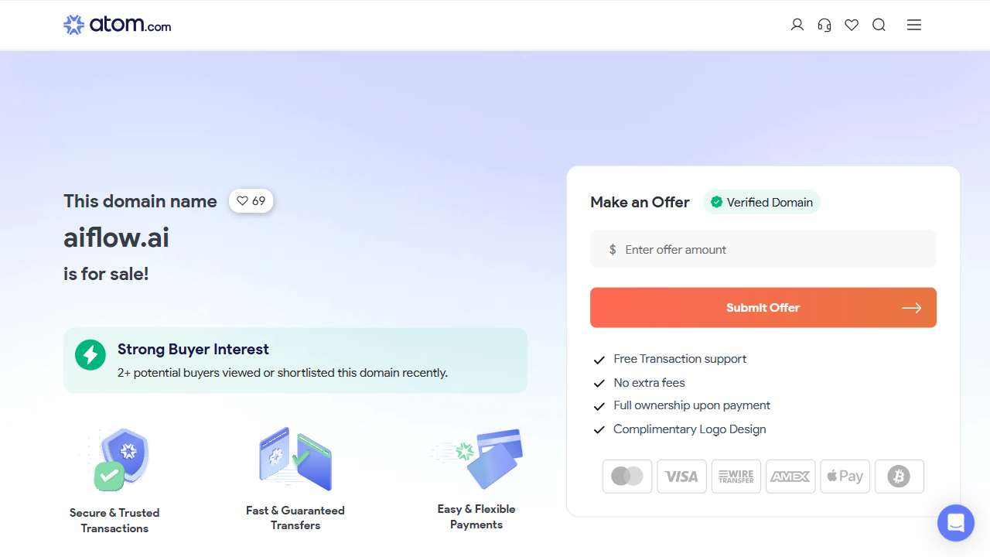Click the Mastercard payment icon
990x557 pixels.
tap(627, 477)
